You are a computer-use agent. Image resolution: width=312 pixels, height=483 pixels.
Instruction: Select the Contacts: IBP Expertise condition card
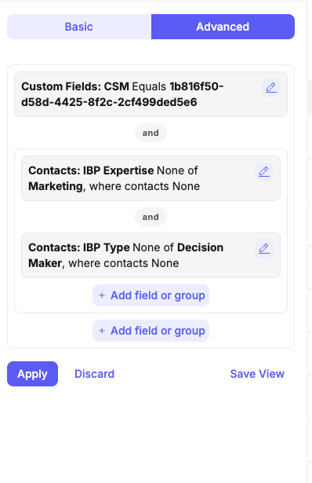click(151, 178)
